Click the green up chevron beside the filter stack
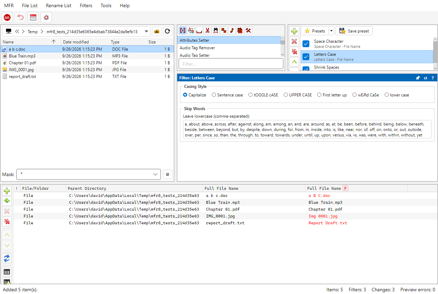438x294 pixels. pyautogui.click(x=294, y=62)
